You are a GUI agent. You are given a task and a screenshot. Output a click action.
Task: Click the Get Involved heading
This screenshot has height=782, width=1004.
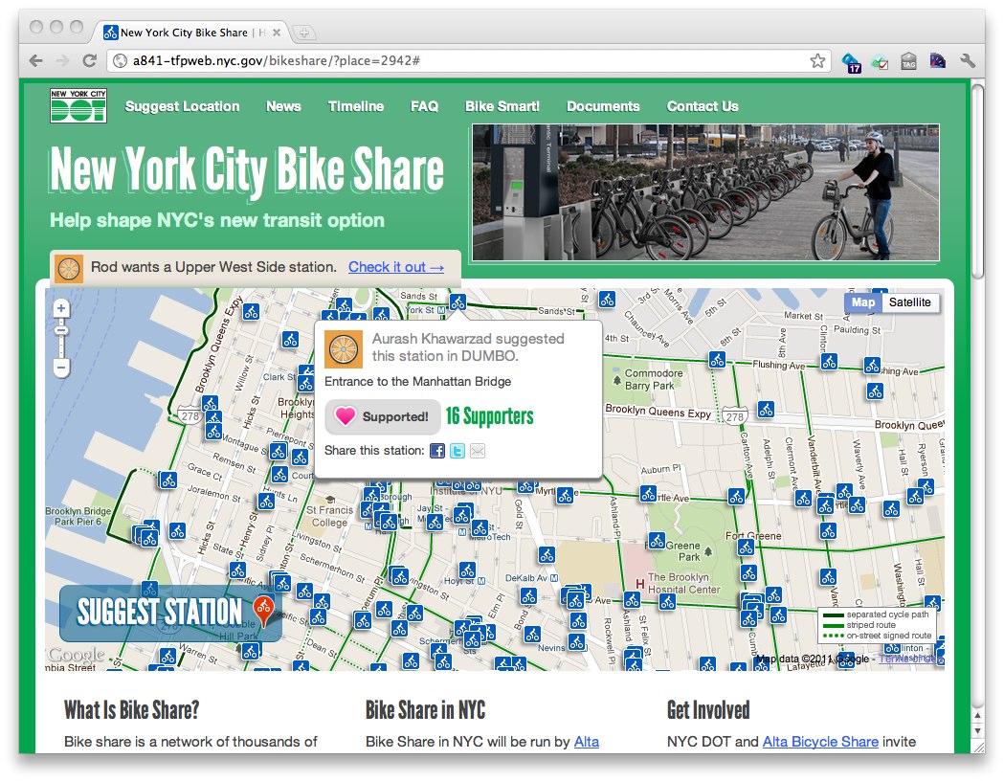tap(708, 709)
